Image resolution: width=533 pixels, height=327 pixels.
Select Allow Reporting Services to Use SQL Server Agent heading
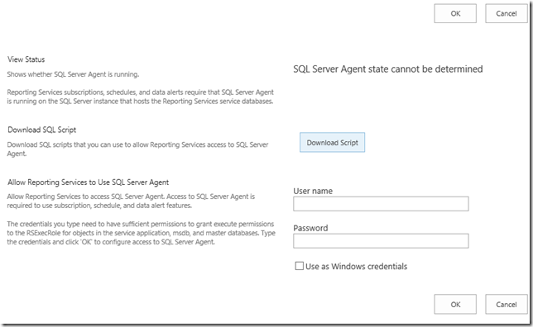click(x=88, y=182)
